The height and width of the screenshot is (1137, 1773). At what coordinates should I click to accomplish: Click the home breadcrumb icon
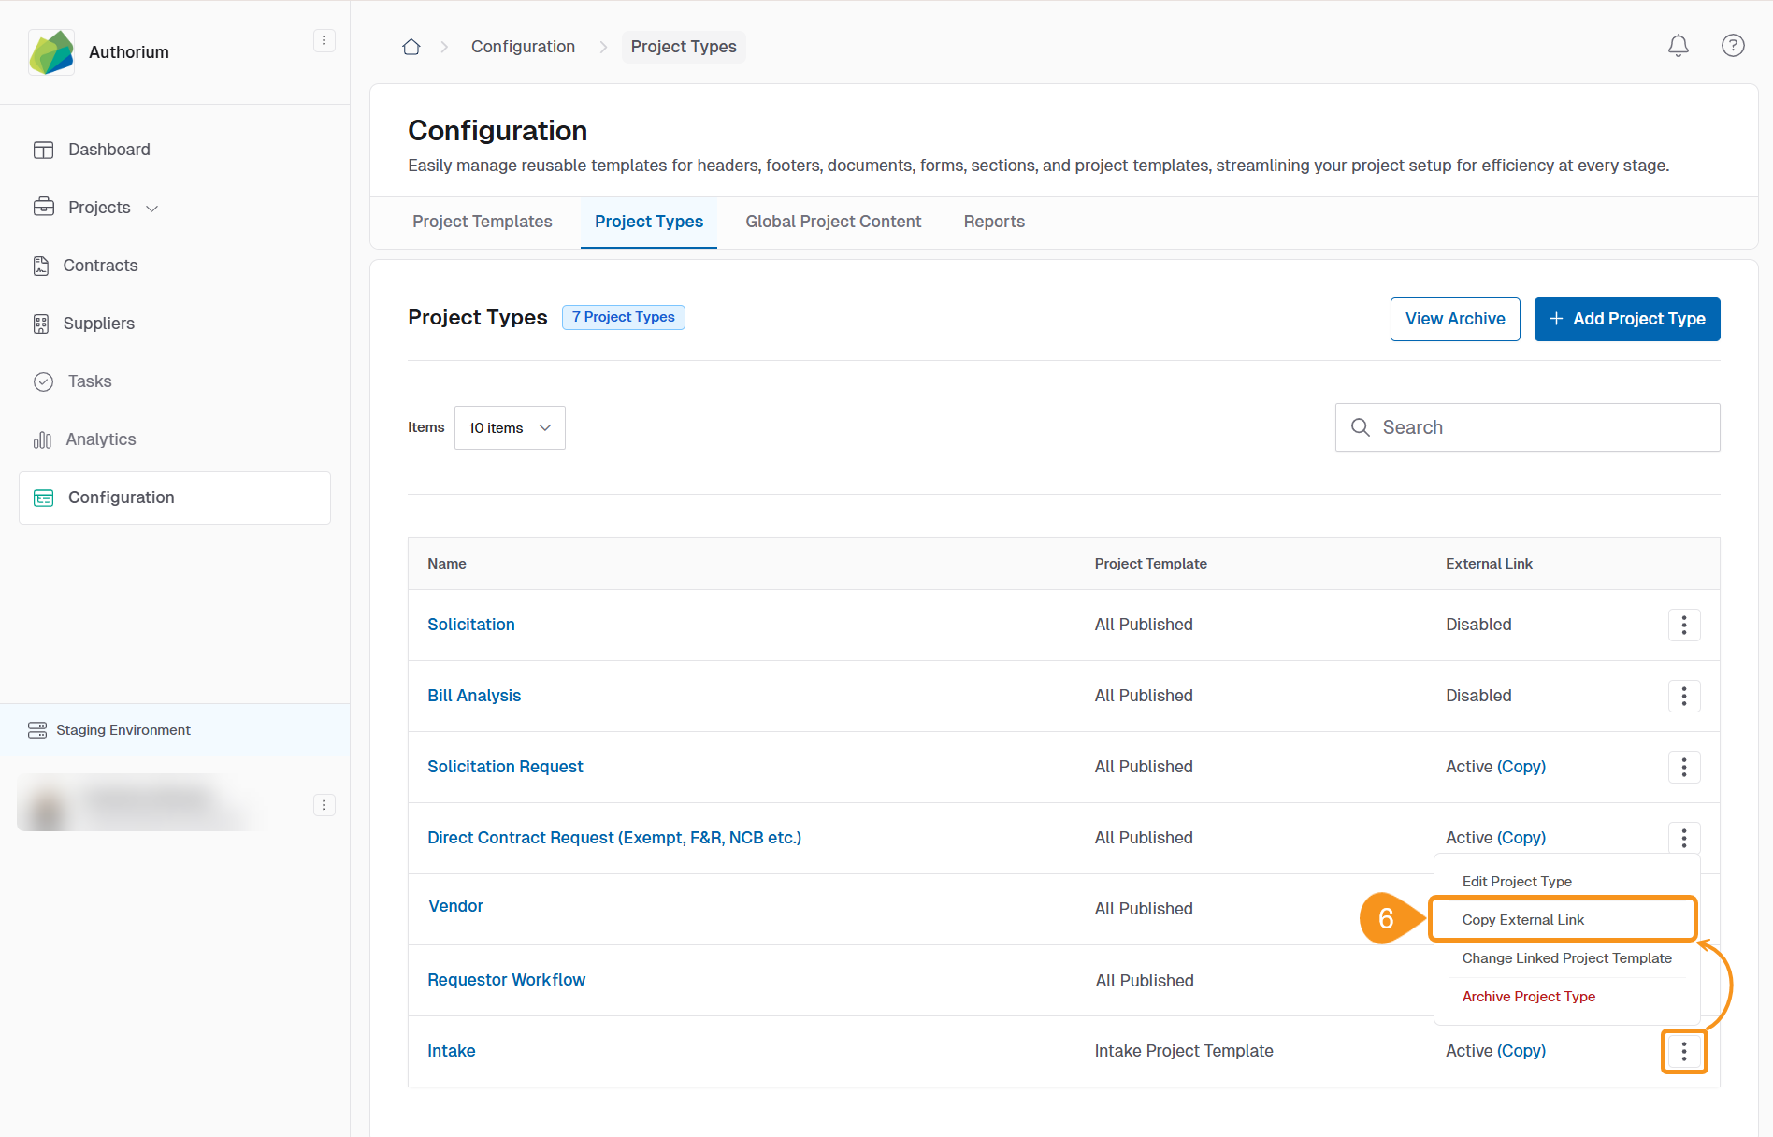[411, 47]
